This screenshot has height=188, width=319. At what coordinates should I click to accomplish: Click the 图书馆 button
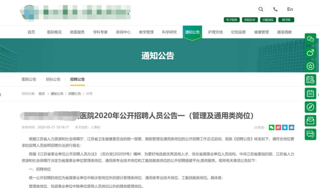click(286, 20)
